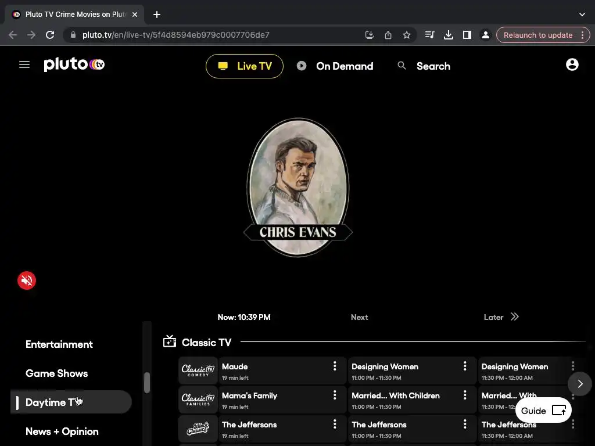Open the Black Classics channel logo
This screenshot has height=446, width=595.
click(198, 429)
